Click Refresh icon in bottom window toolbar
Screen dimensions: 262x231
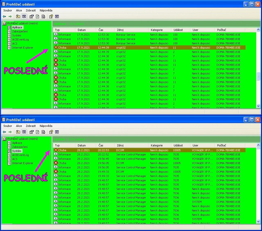37,132
